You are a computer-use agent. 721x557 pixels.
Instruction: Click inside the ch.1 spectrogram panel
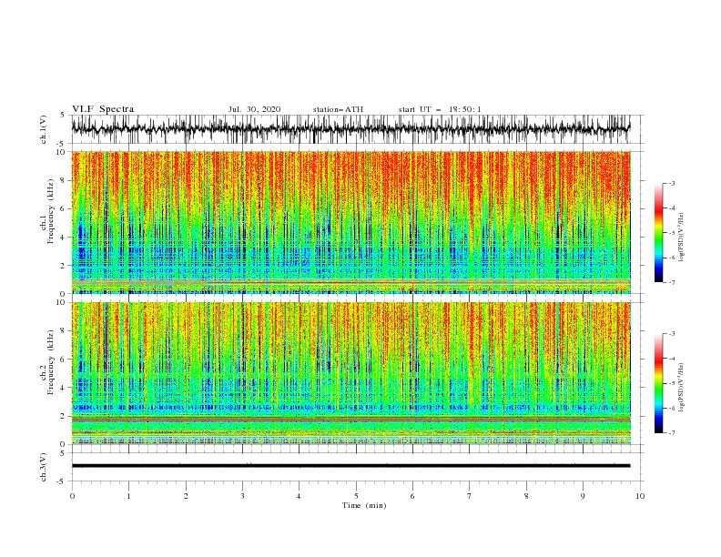click(350, 222)
